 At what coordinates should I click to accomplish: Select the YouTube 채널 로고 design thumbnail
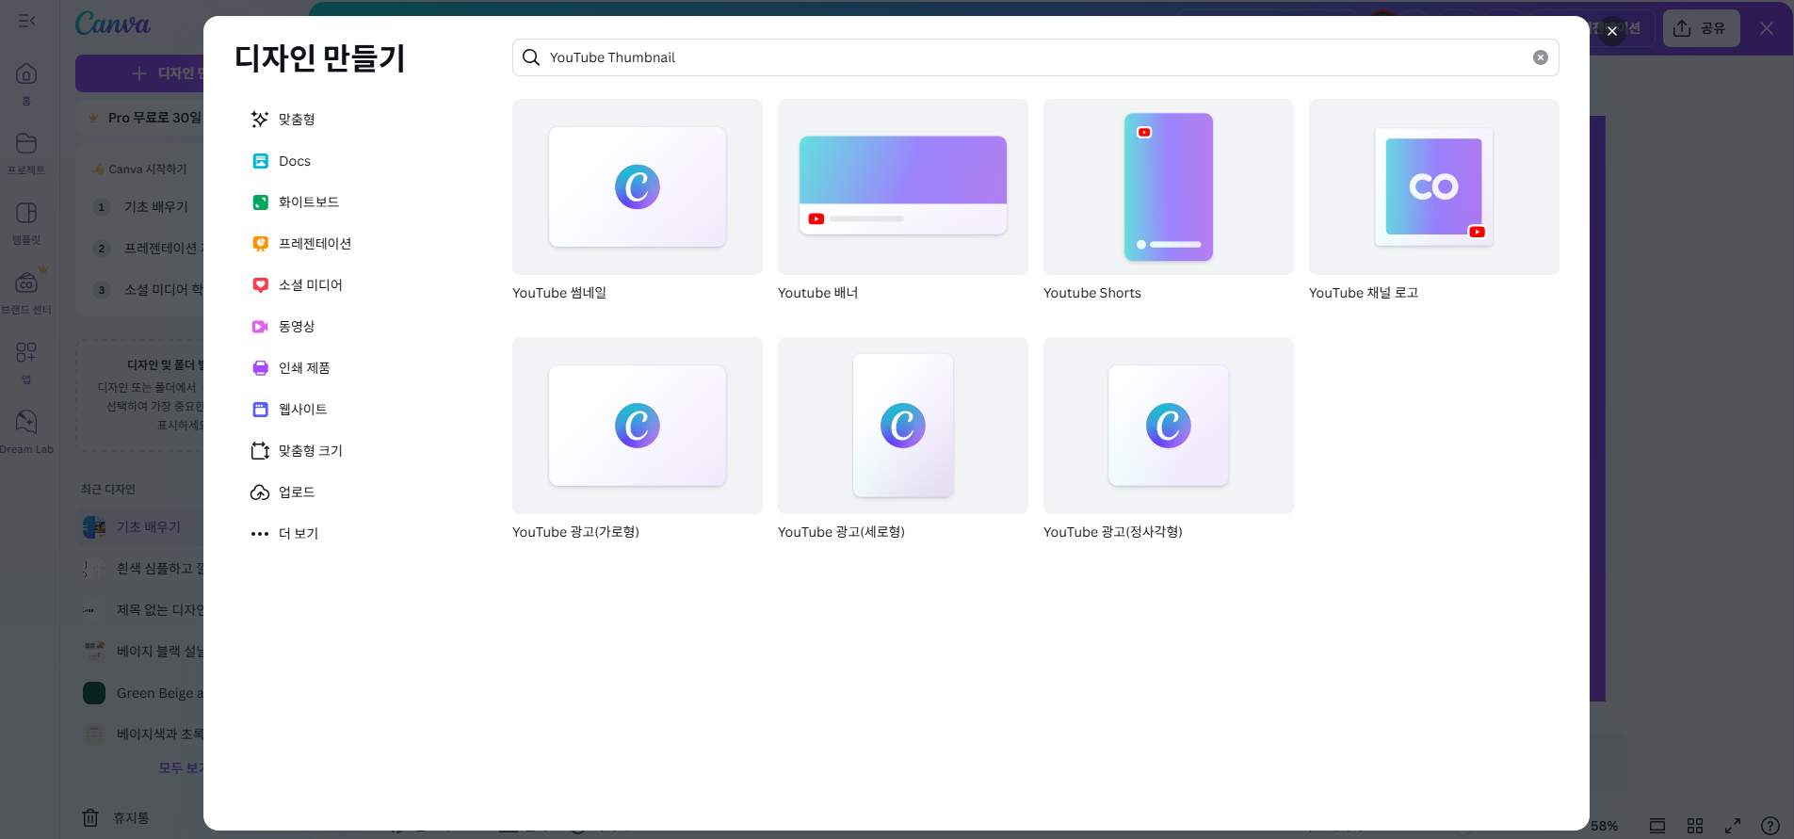[1434, 187]
